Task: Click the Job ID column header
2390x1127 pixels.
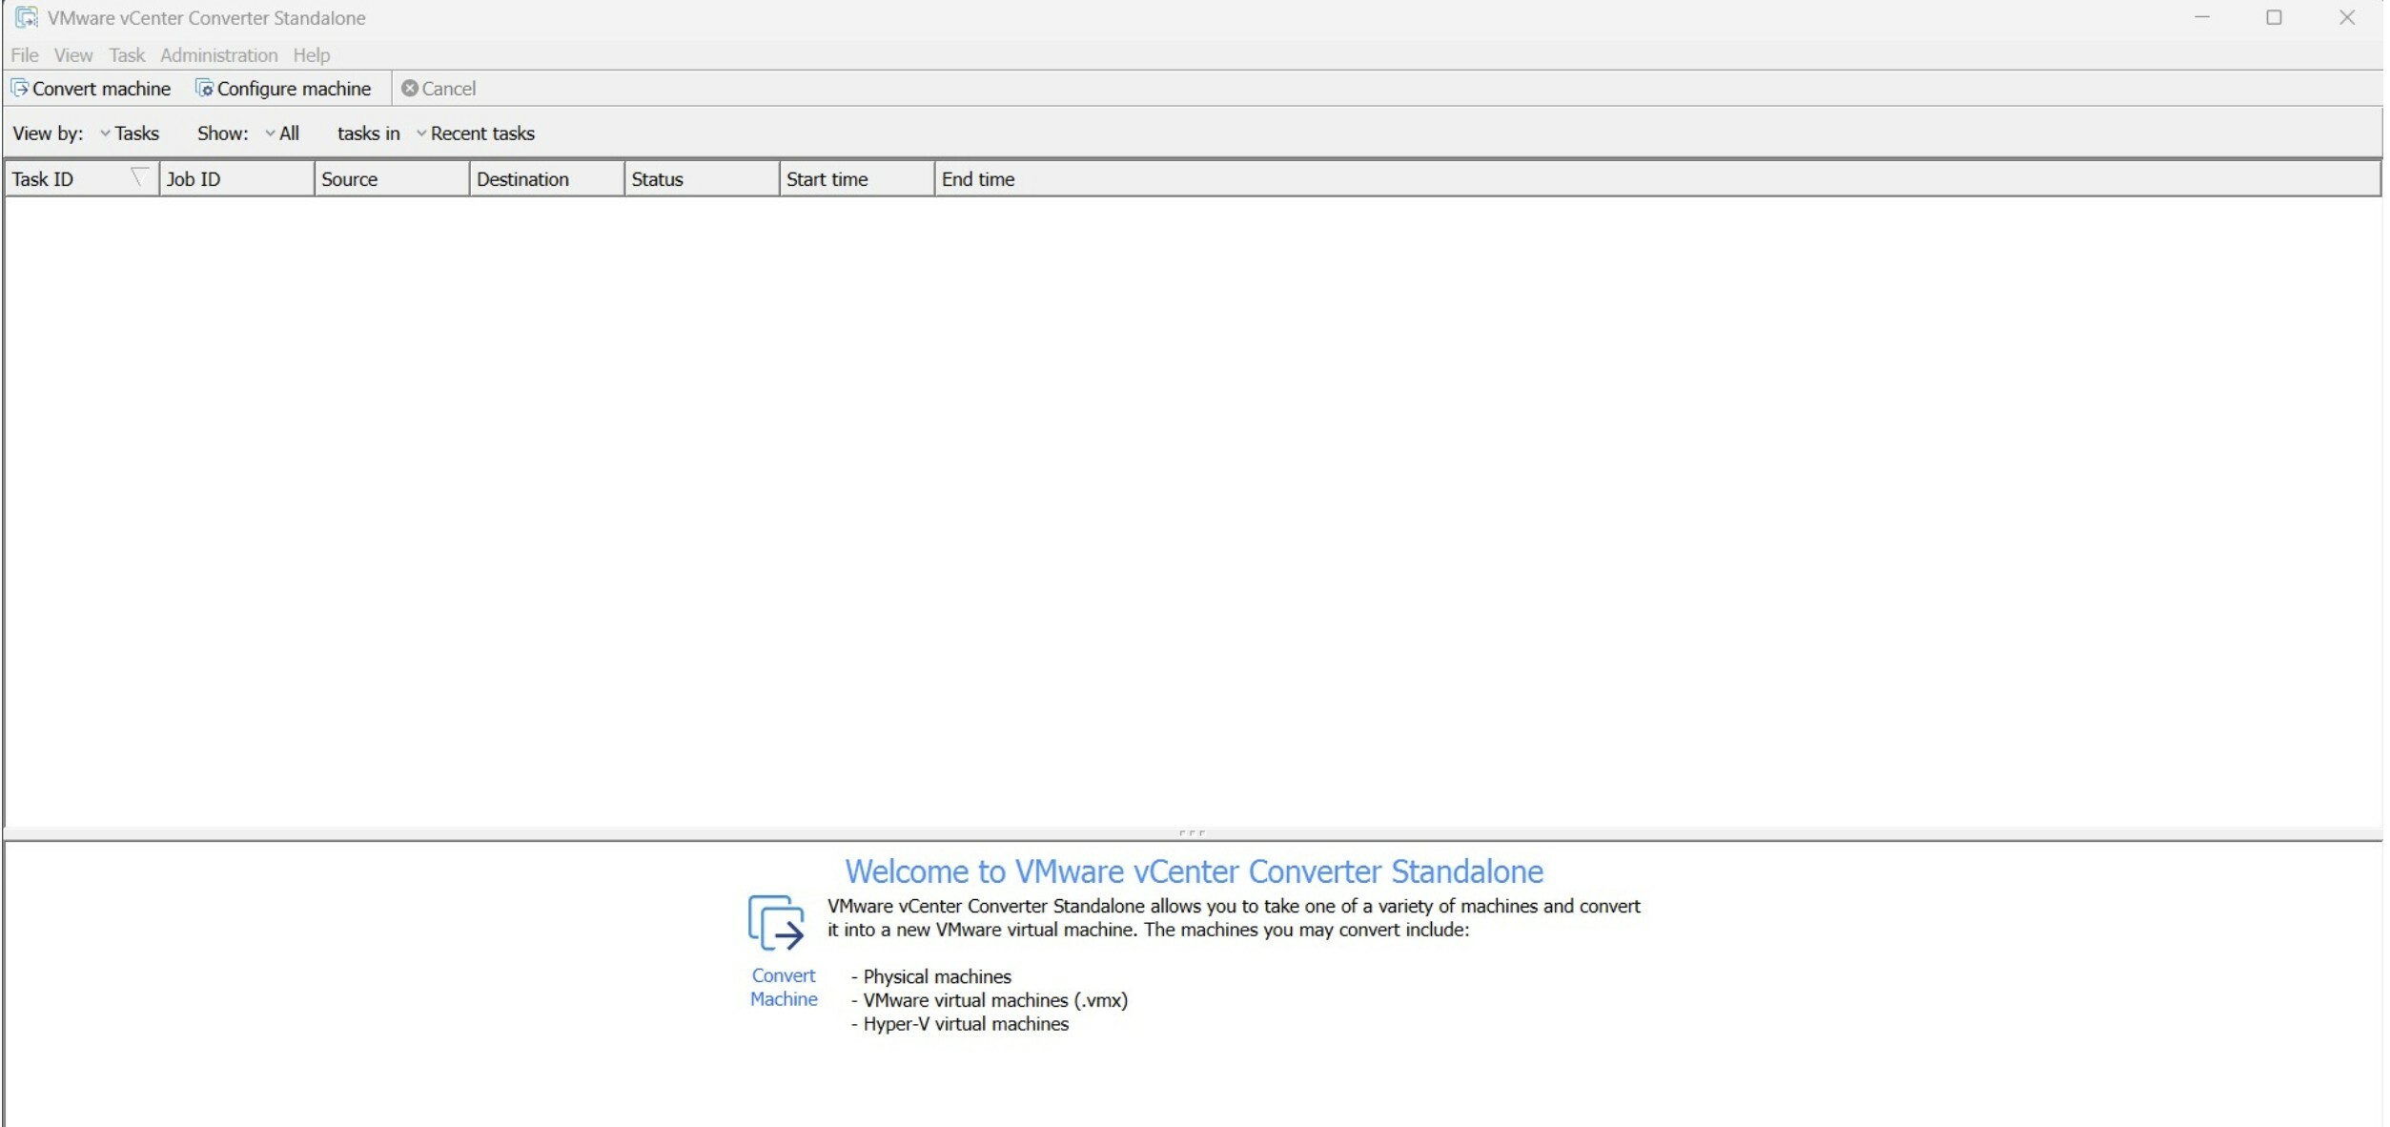Action: coord(237,179)
